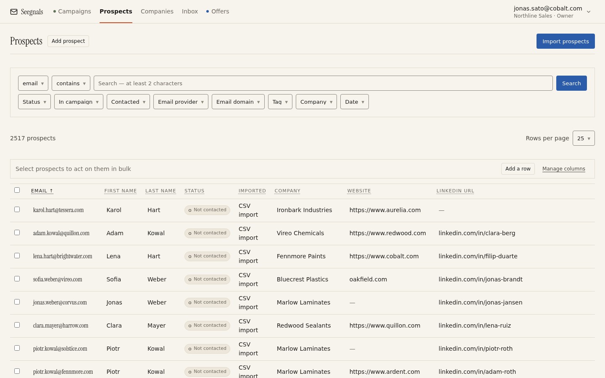Select the piotr.kowal@solstice.com row checkbox
Viewport: 605px width, 378px height.
coord(17,348)
